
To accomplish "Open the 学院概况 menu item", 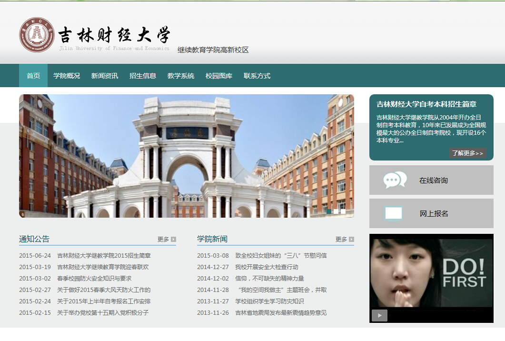I will tap(67, 76).
